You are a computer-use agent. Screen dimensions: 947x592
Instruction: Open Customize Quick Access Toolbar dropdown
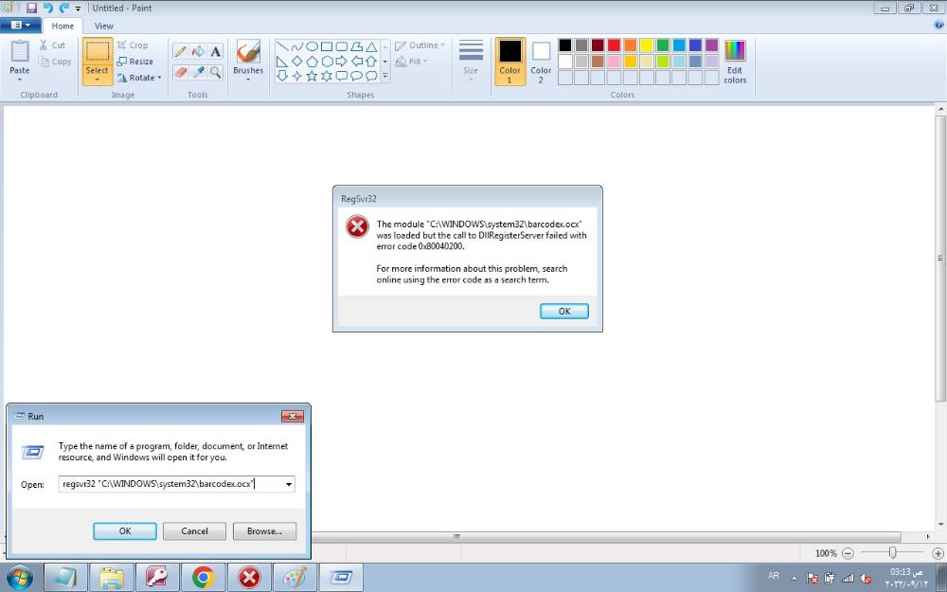click(x=78, y=9)
